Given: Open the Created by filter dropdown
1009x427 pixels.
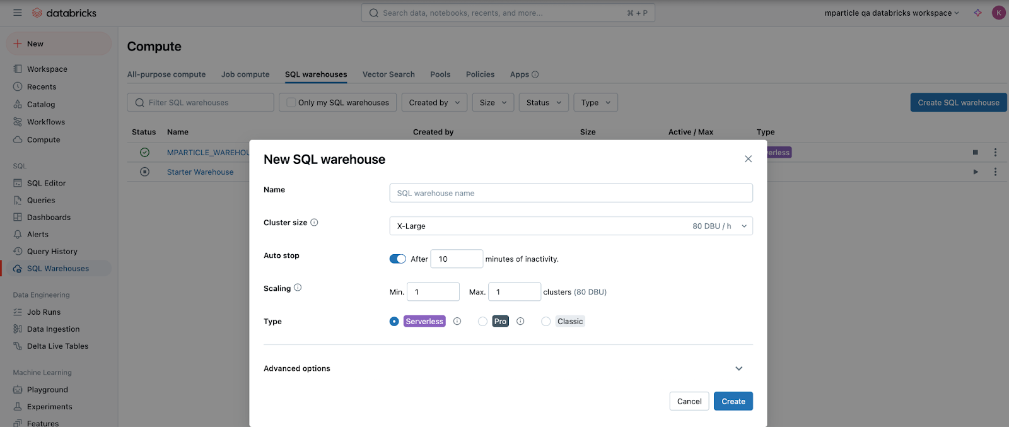Looking at the screenshot, I should click(435, 102).
